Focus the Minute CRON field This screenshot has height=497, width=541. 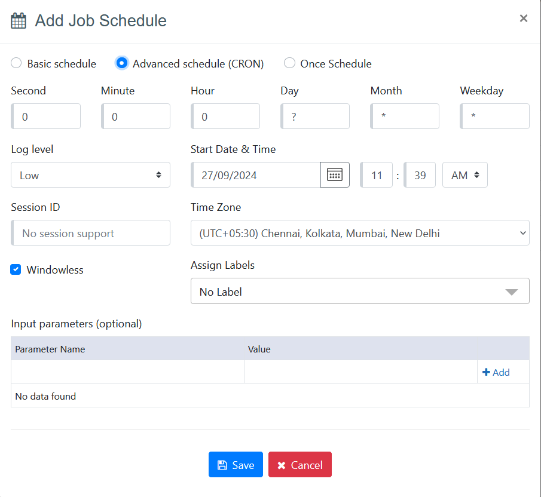click(136, 116)
